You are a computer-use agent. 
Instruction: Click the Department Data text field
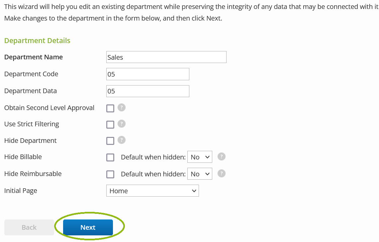tap(147, 91)
